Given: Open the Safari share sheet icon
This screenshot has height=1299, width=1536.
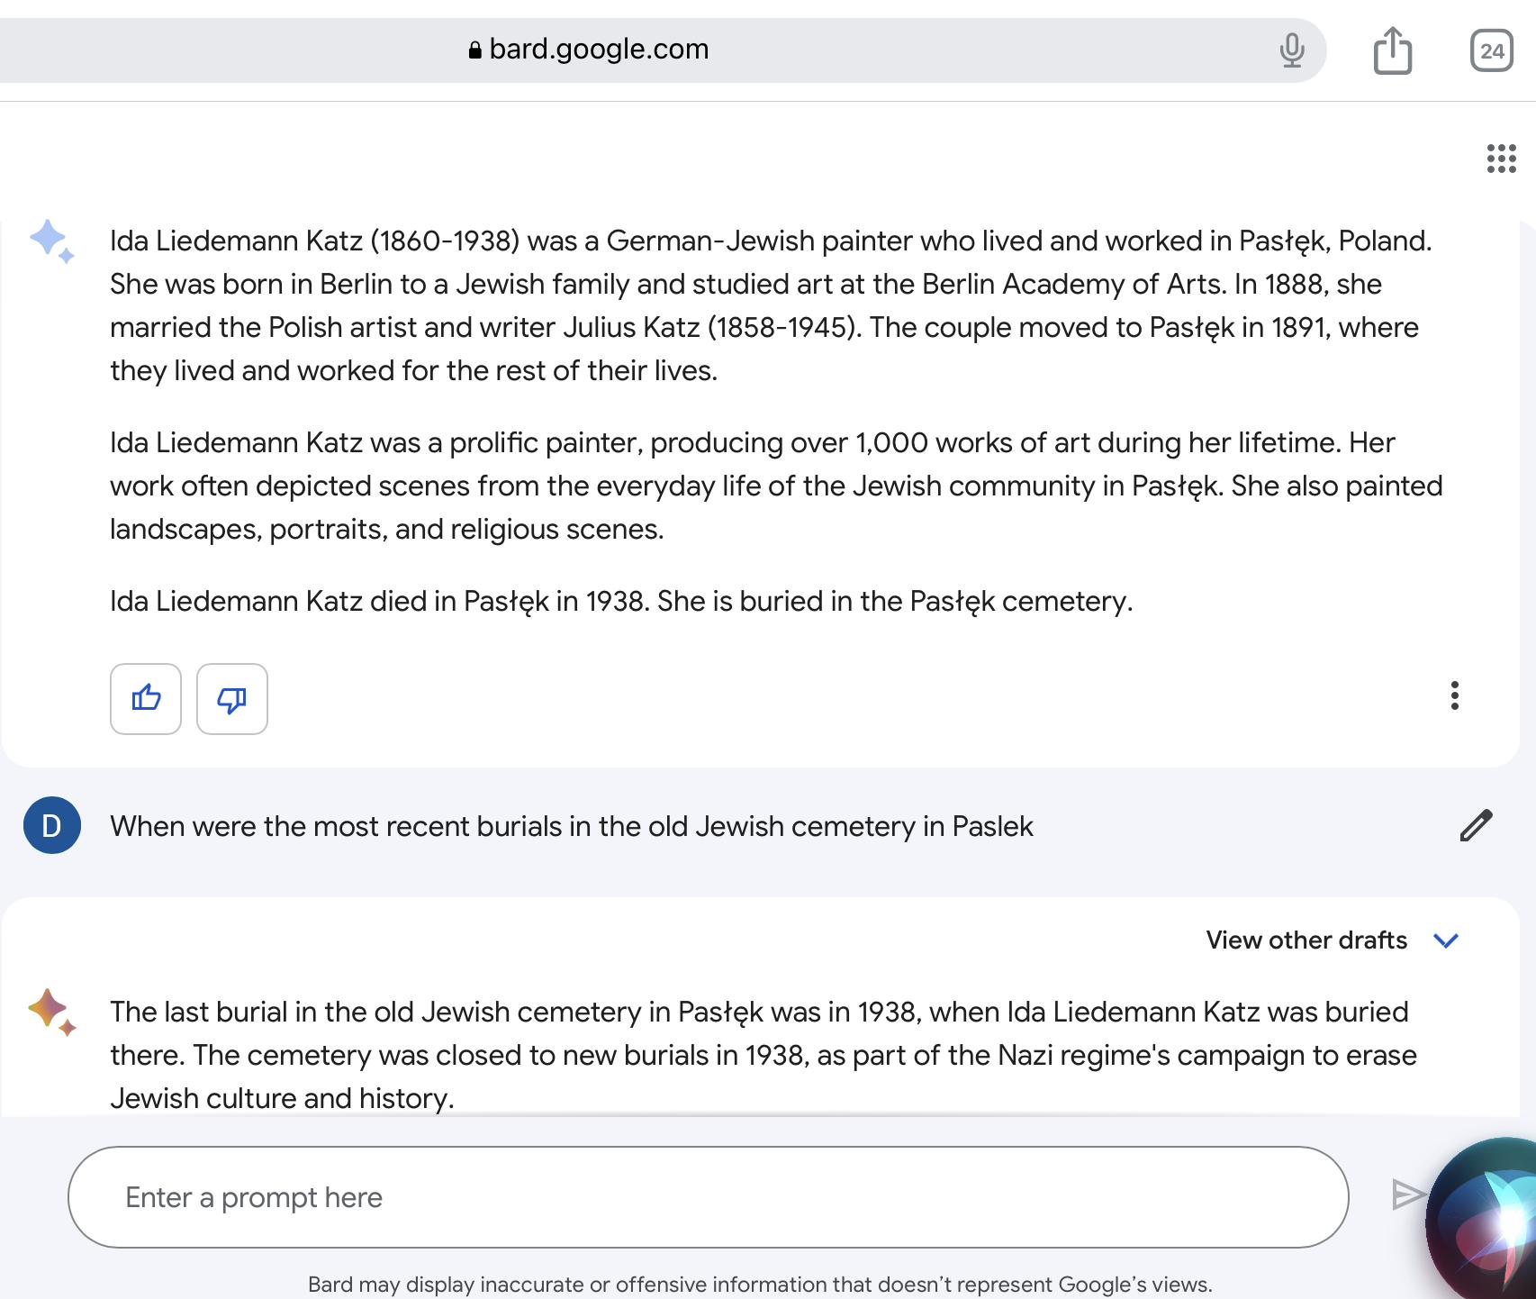Looking at the screenshot, I should [x=1393, y=50].
